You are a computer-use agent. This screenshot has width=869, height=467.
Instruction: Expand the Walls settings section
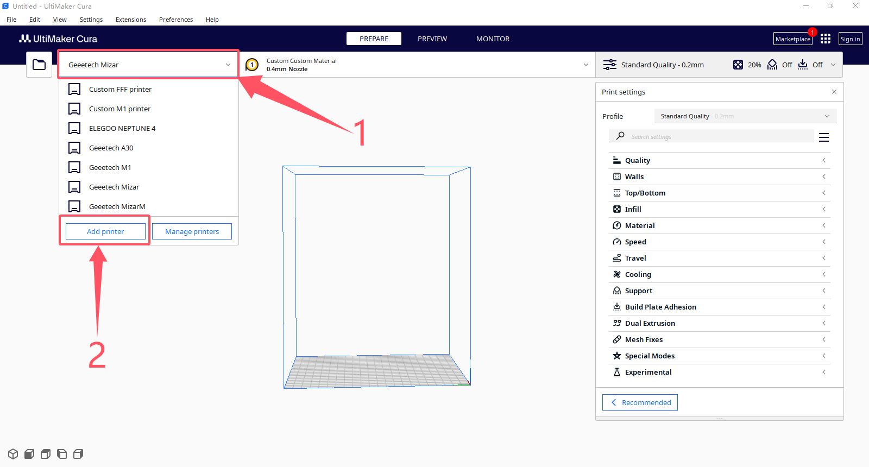coord(720,176)
